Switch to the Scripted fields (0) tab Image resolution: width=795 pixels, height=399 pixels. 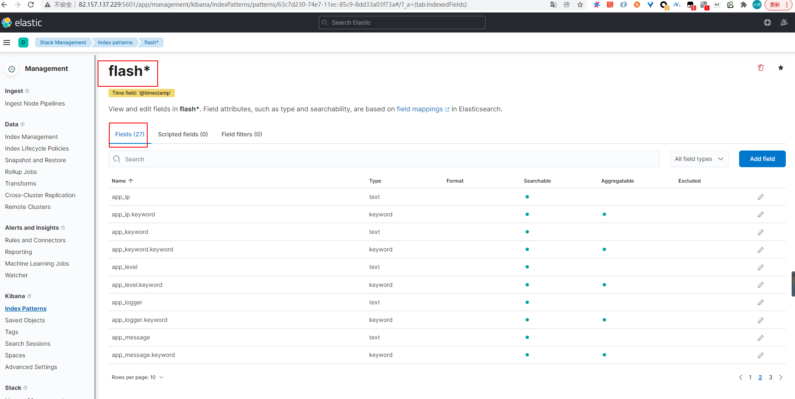tap(183, 134)
